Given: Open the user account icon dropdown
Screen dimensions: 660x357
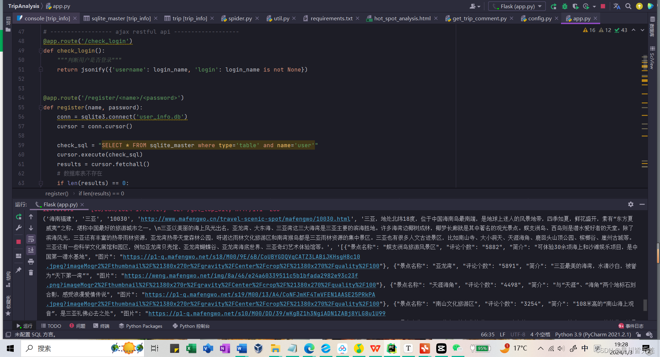Looking at the screenshot, I should click(475, 6).
